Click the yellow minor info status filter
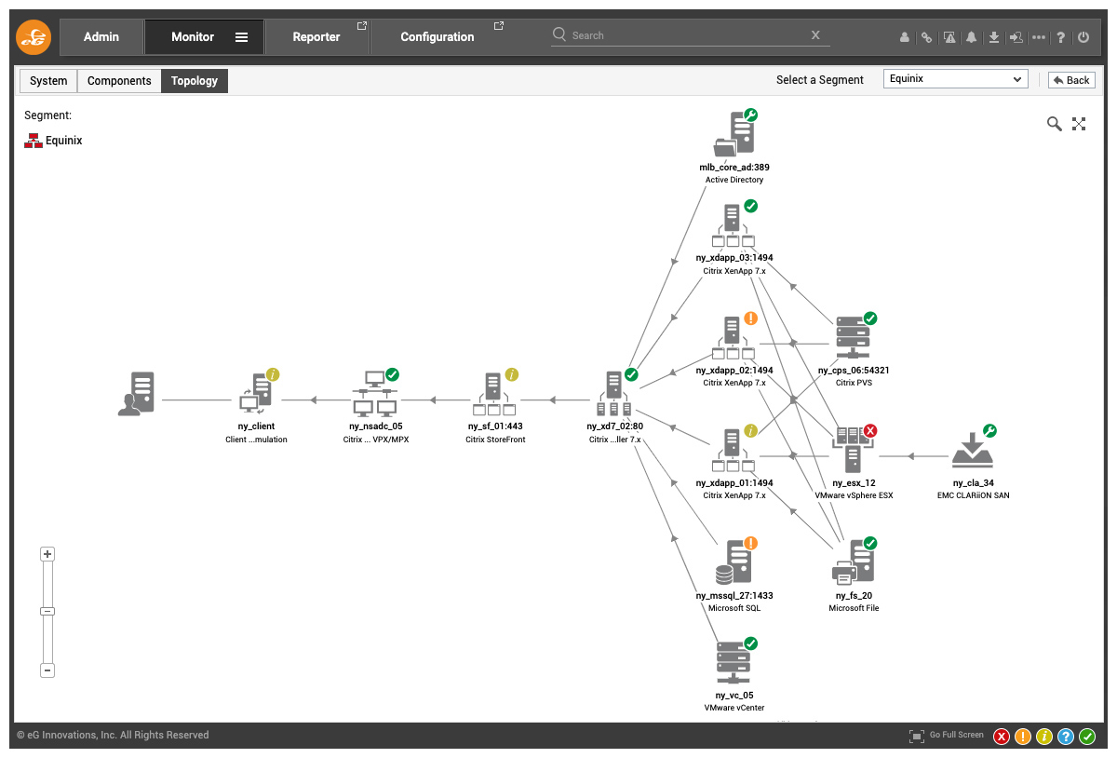Viewport: 1117px width, 758px height. (1044, 737)
